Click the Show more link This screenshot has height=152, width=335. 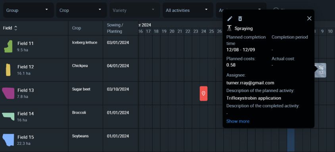[238, 121]
